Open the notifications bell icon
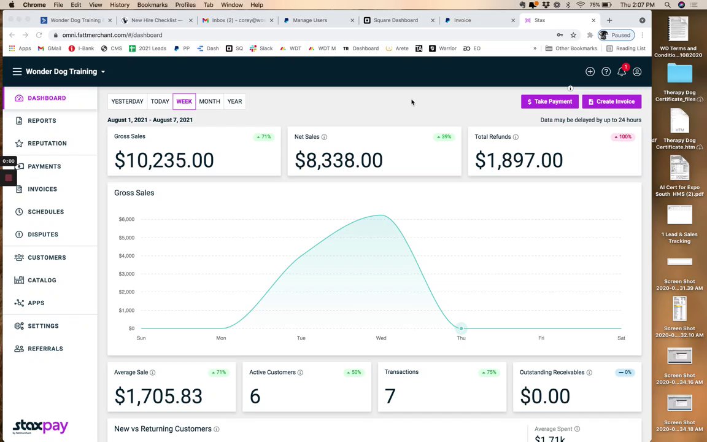Viewport: 707px width, 442px height. click(622, 71)
